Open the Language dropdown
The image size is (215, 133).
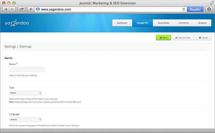pyautogui.click(x=25, y=119)
